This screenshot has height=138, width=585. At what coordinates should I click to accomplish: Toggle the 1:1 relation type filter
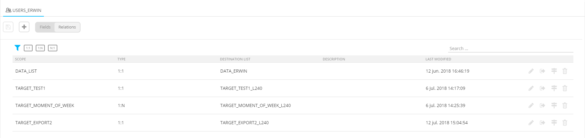click(28, 48)
